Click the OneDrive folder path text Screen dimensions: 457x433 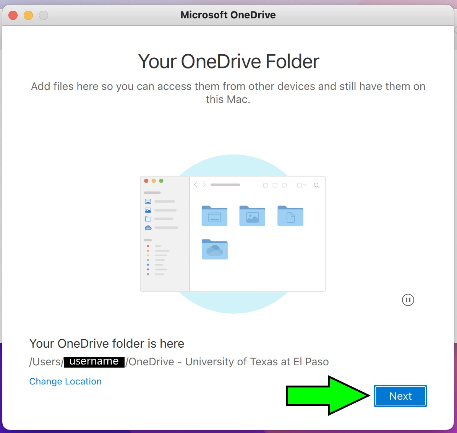(179, 362)
